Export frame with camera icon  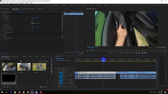(143, 53)
